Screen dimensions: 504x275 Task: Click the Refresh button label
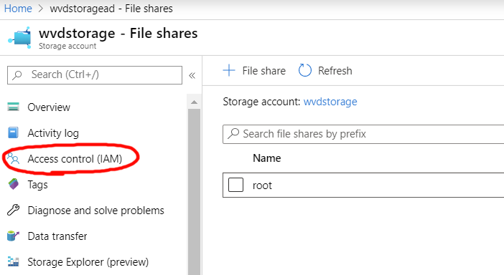(x=335, y=70)
